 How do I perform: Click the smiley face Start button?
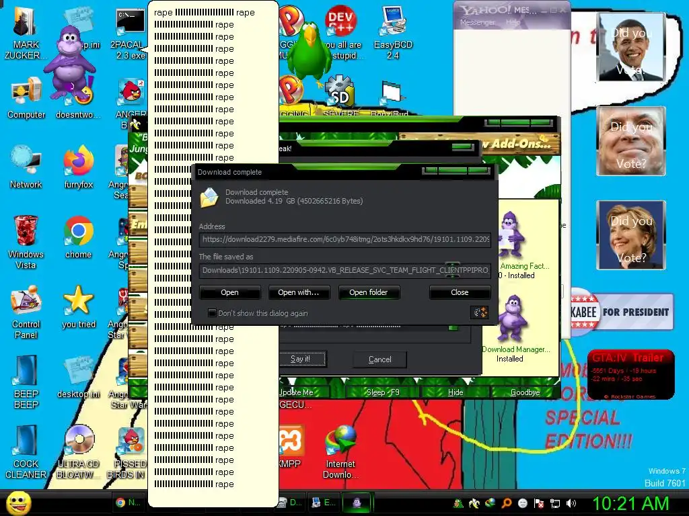click(18, 503)
